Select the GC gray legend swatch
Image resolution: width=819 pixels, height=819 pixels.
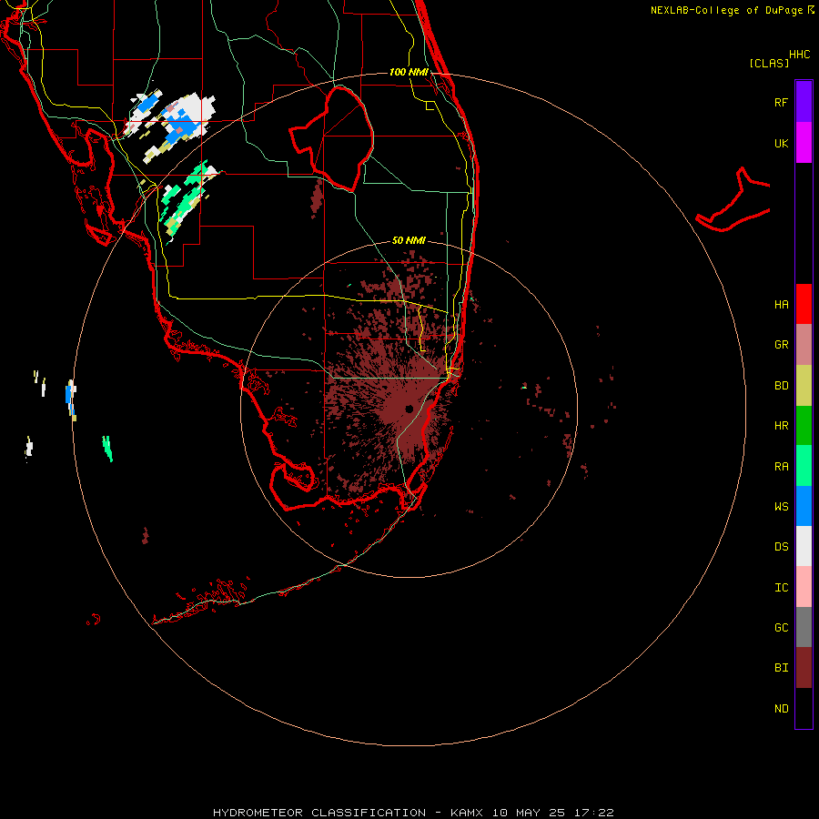click(804, 627)
